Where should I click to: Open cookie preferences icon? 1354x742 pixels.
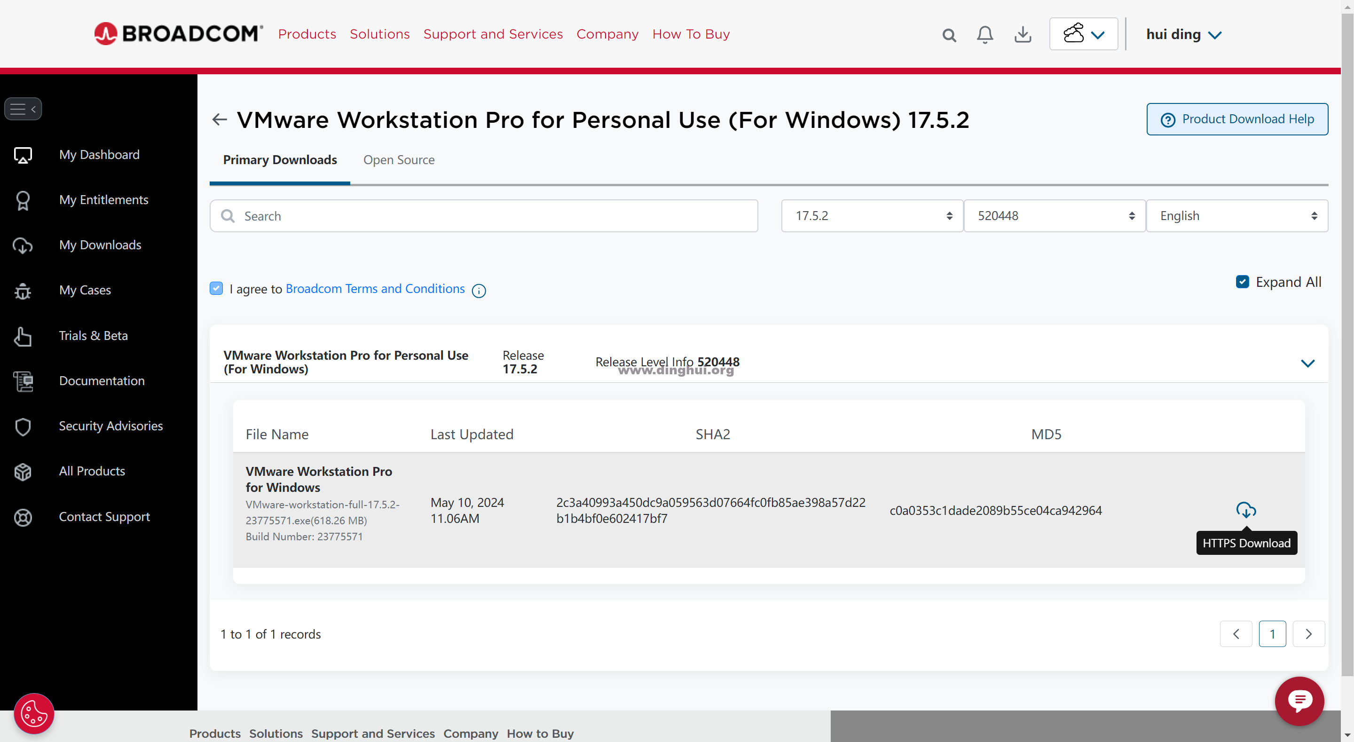[34, 713]
